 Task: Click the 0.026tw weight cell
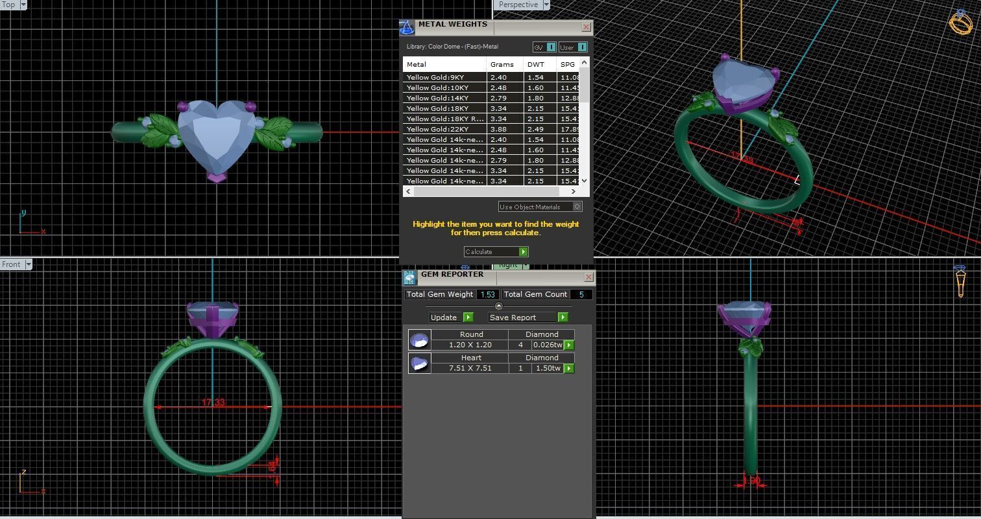tap(548, 345)
